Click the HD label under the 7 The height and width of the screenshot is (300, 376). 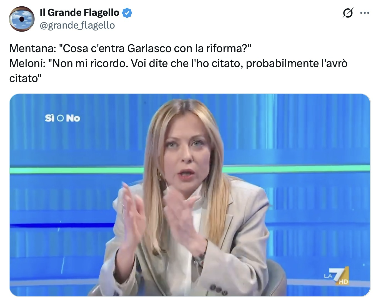click(x=343, y=282)
